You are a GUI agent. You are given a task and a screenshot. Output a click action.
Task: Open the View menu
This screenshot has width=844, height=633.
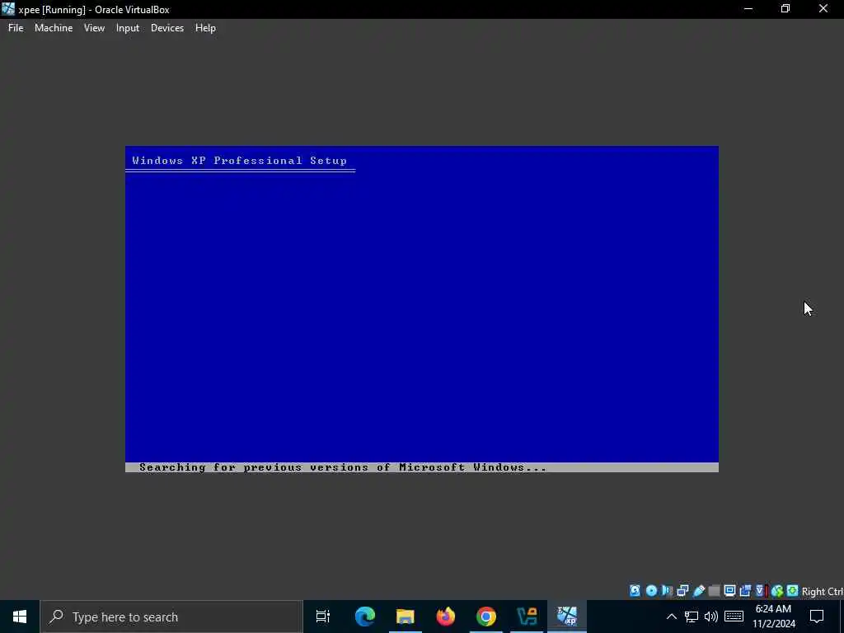(94, 28)
